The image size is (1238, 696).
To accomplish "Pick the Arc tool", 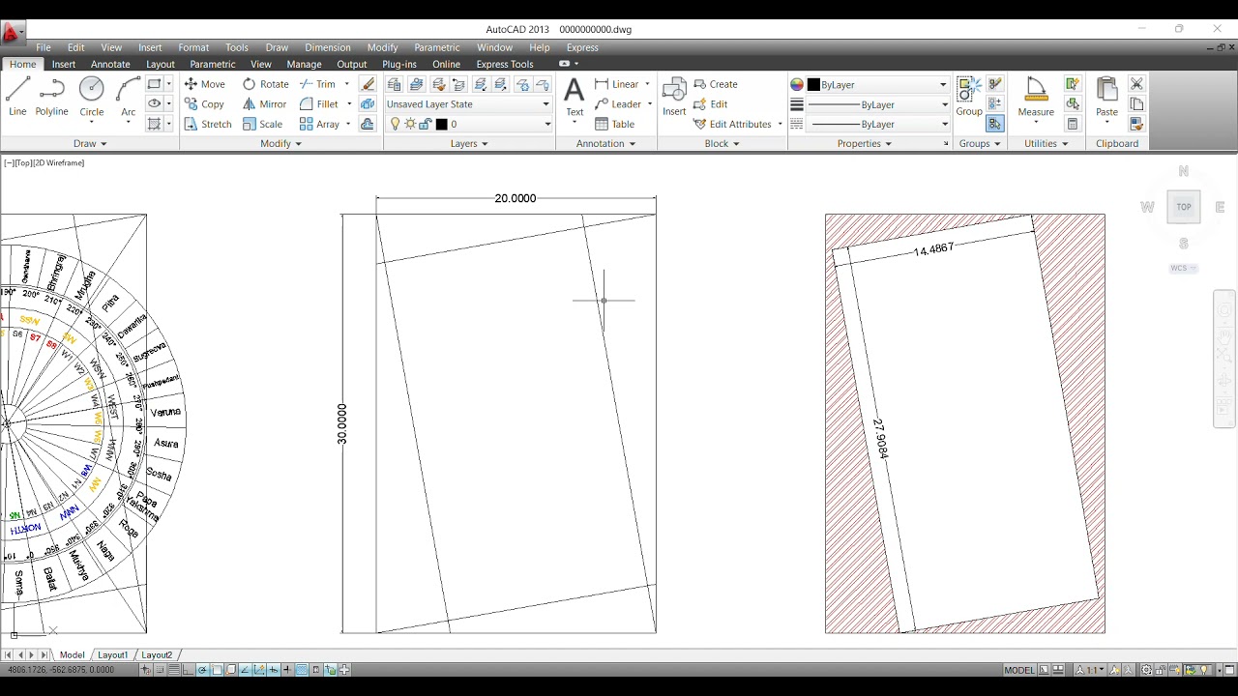I will [x=128, y=98].
